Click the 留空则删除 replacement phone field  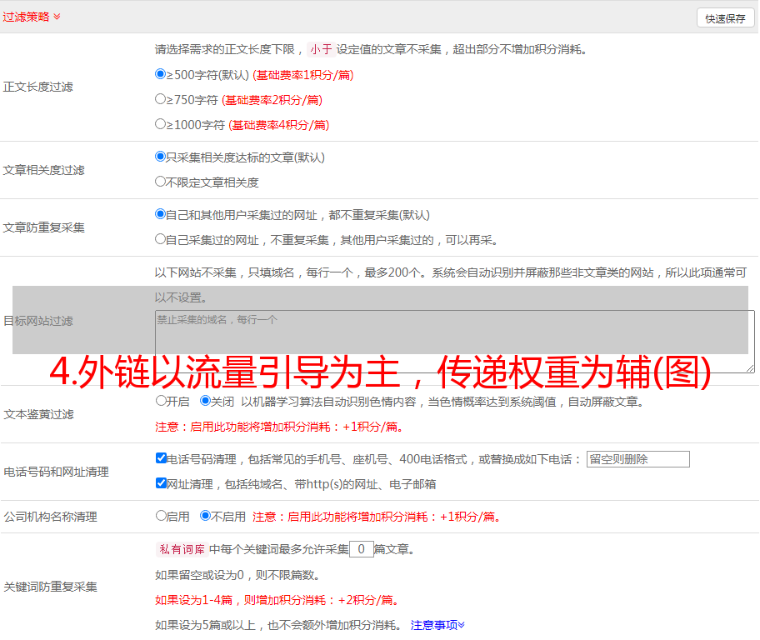pos(637,459)
